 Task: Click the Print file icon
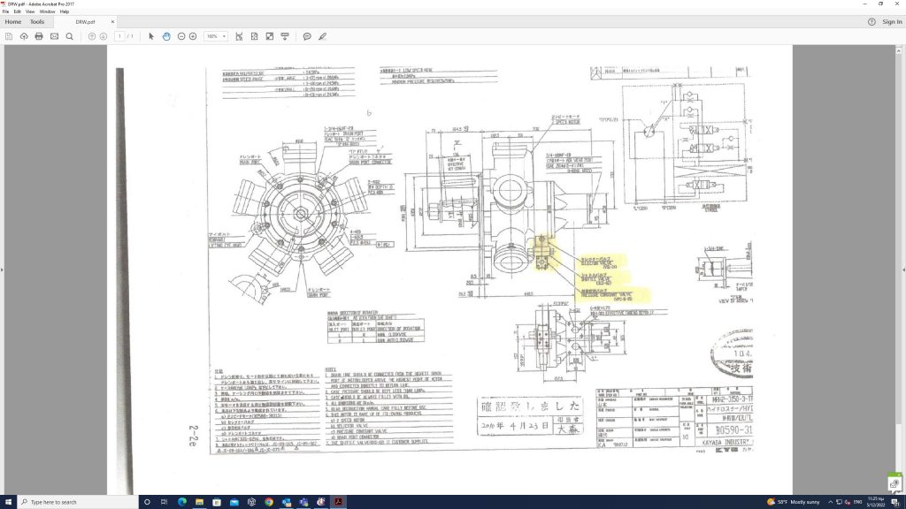[x=39, y=36]
